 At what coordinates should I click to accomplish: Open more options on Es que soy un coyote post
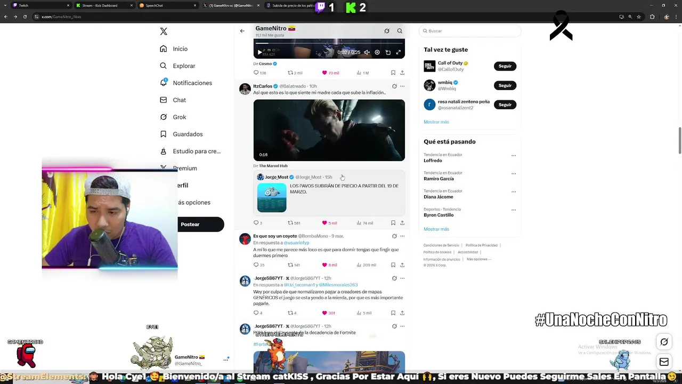(x=402, y=236)
